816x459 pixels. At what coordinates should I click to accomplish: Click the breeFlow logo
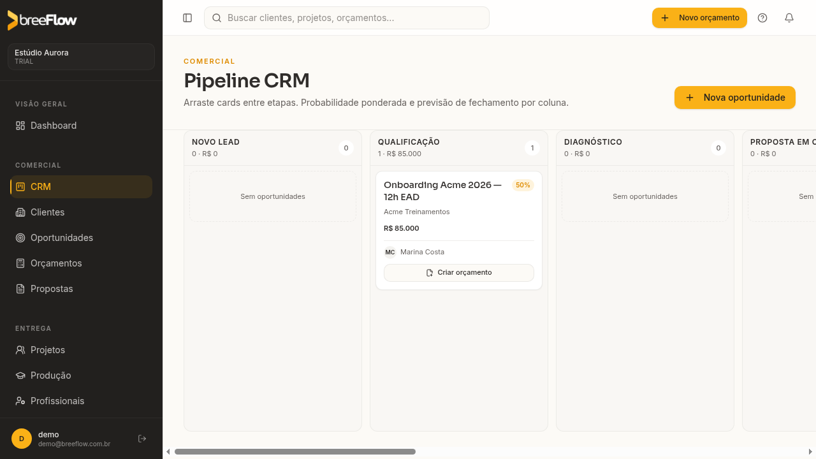(x=42, y=20)
